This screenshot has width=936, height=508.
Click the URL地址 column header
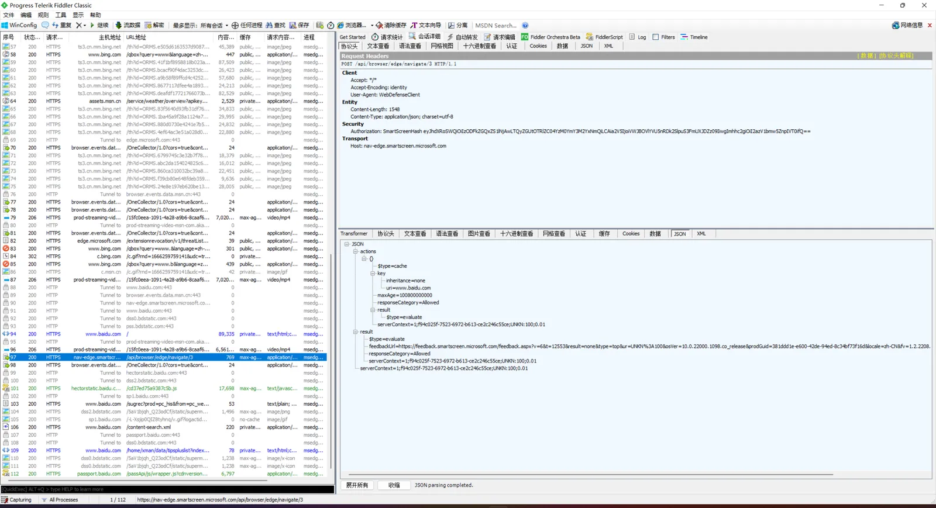(170, 37)
